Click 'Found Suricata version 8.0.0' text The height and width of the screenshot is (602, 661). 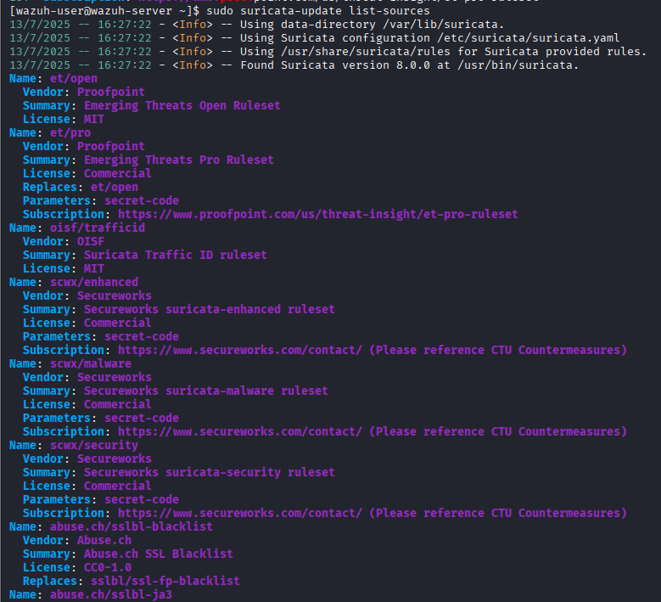(335, 65)
